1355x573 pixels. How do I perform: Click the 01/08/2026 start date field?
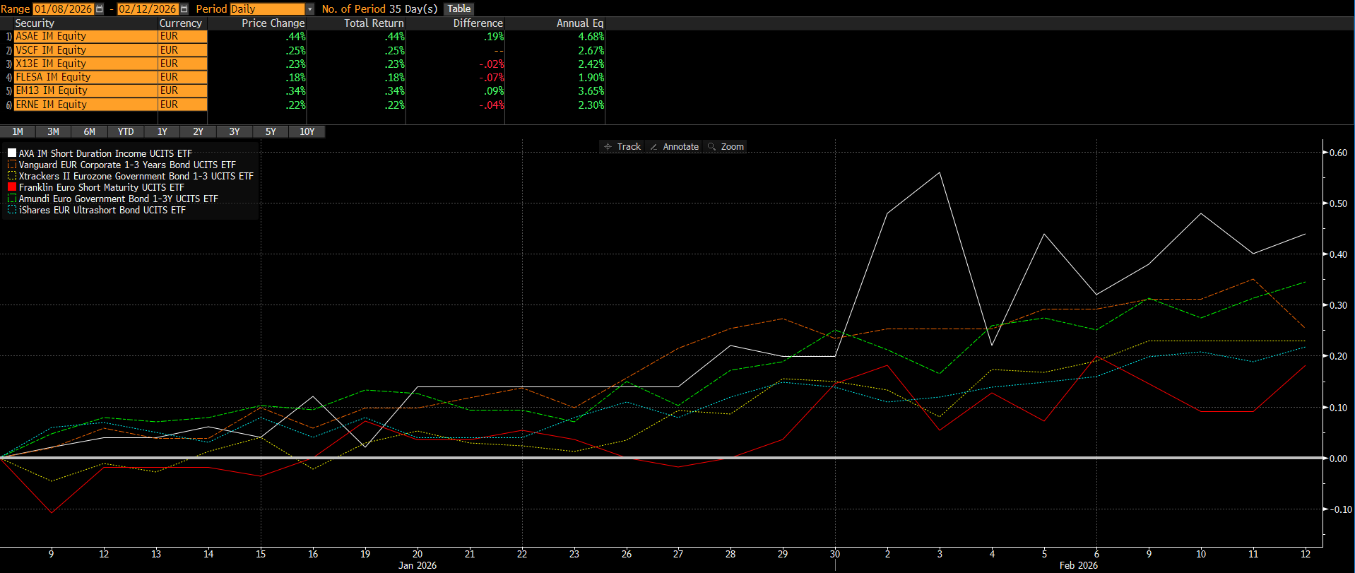coord(63,9)
